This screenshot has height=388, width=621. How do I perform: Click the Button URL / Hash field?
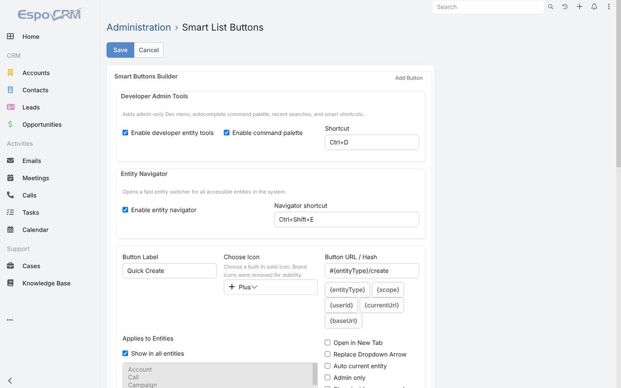(x=372, y=271)
